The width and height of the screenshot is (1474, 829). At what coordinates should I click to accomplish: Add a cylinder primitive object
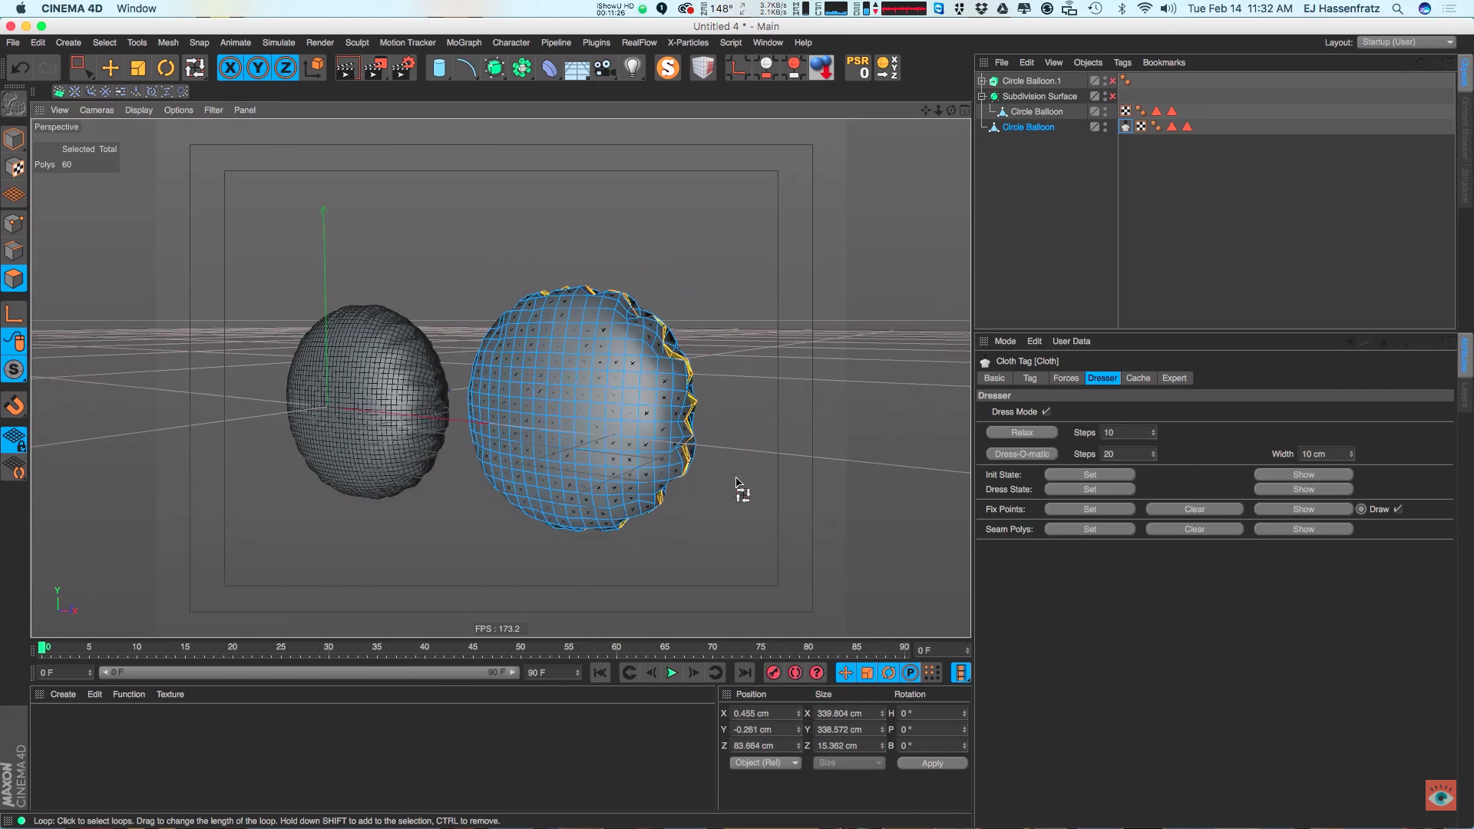[438, 68]
